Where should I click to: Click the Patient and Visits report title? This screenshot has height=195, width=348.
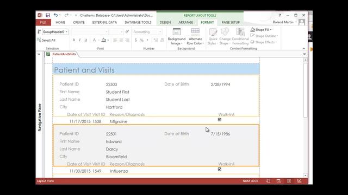tap(84, 70)
